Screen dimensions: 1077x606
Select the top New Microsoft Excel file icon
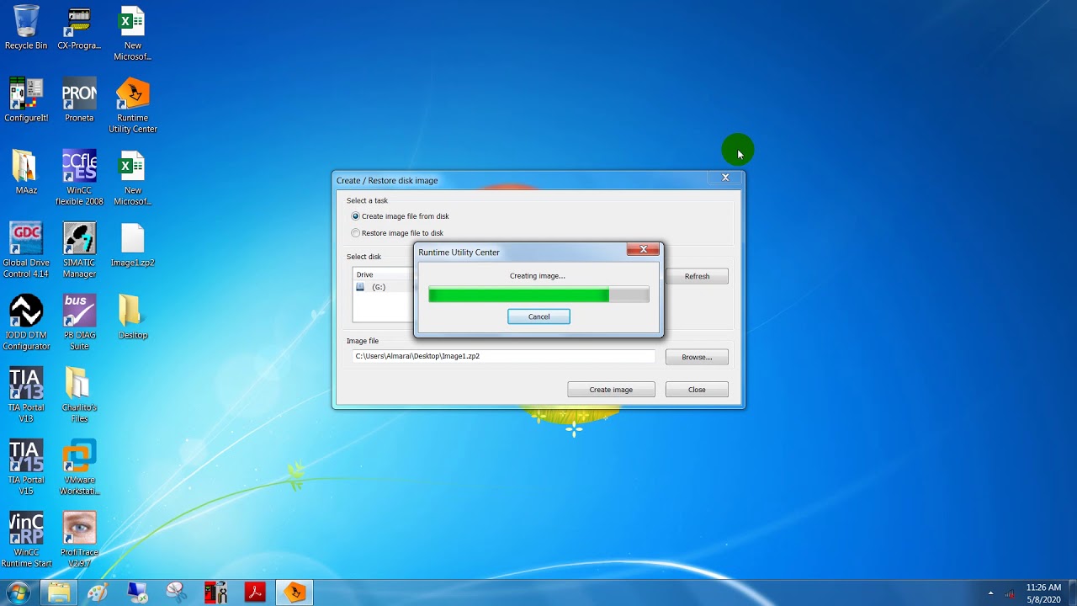coord(132,33)
